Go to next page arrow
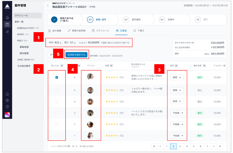The height and width of the screenshot is (153, 233). point(214,146)
